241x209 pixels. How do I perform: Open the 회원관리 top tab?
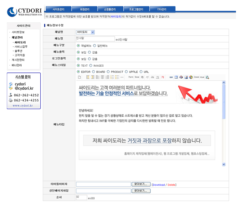coord(84,9)
